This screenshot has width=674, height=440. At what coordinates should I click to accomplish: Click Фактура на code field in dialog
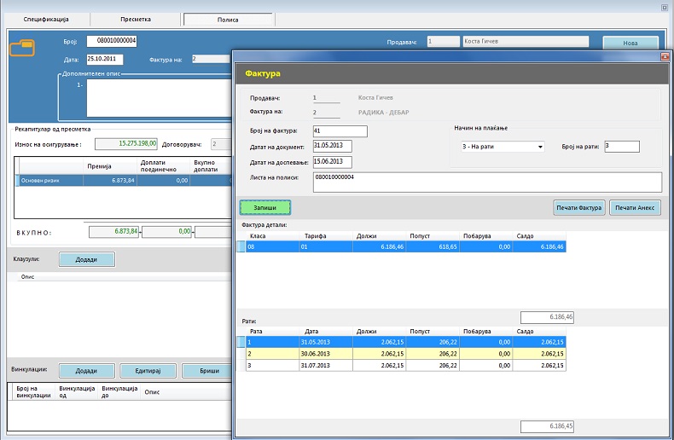pyautogui.click(x=326, y=113)
